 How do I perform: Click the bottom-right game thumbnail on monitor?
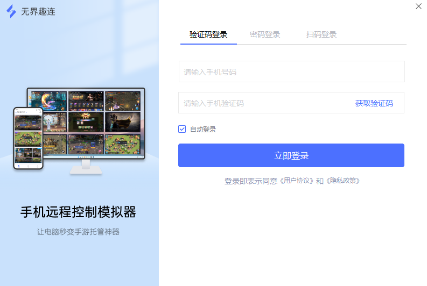(122, 143)
